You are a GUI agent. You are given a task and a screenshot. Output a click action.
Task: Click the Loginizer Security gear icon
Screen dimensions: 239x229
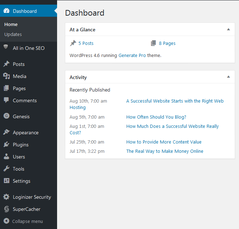click(6, 197)
